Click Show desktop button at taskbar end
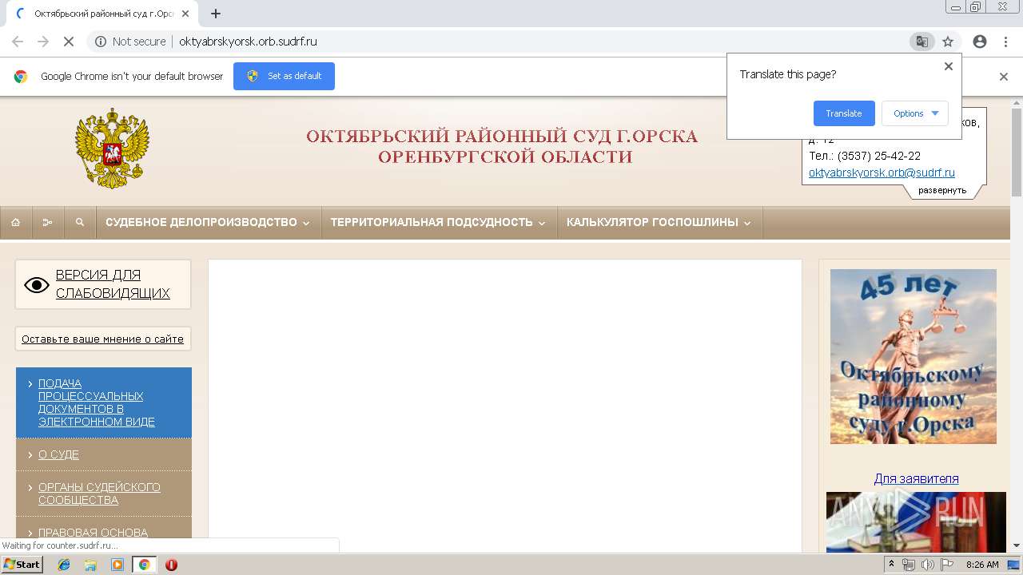The image size is (1023, 575). [1013, 565]
